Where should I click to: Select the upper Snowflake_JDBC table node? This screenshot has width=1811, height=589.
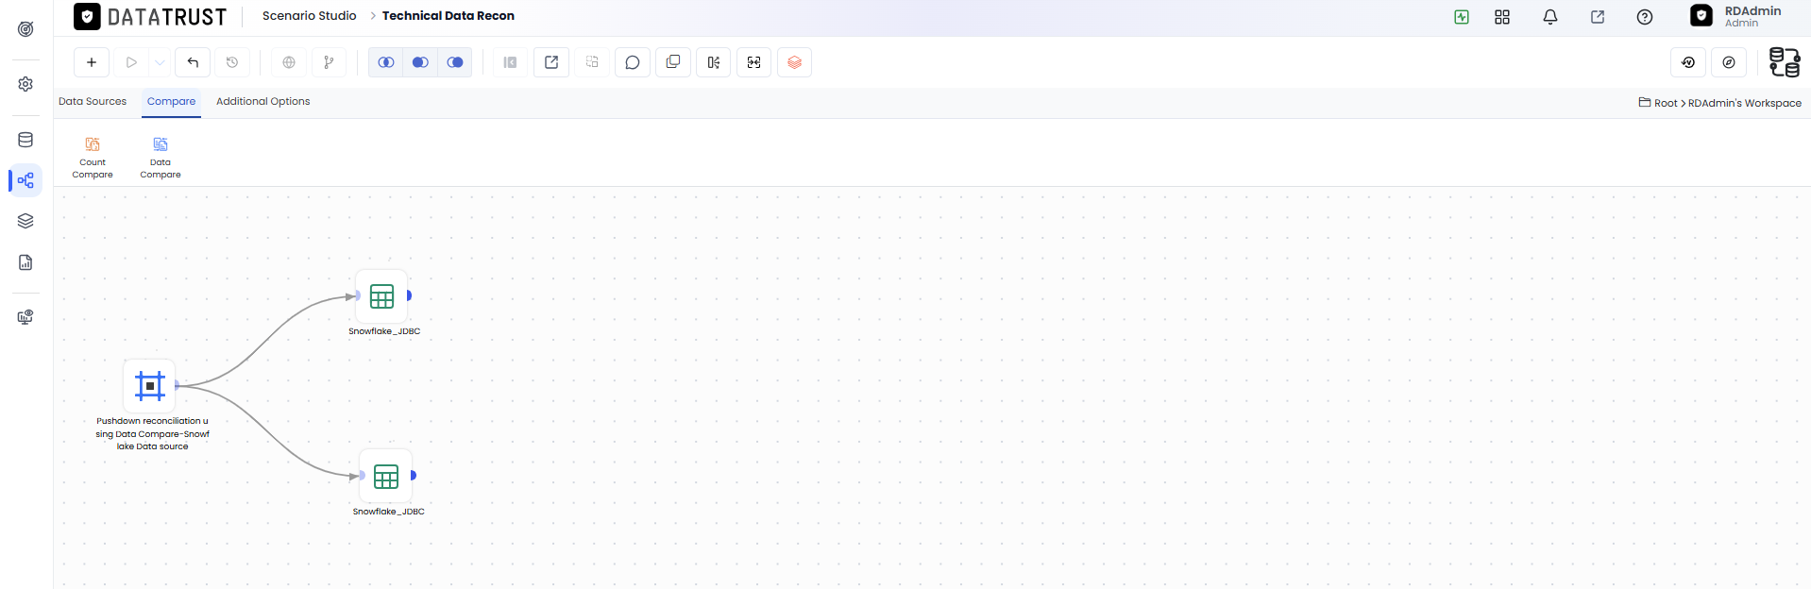[381, 296]
